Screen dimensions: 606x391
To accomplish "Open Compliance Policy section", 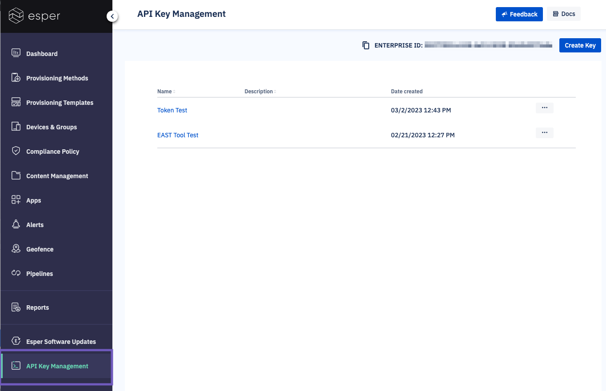I will coord(52,152).
